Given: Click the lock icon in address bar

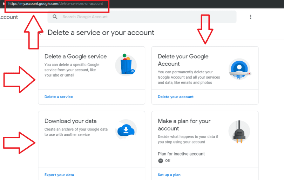Looking at the screenshot, I should coord(4,4).
